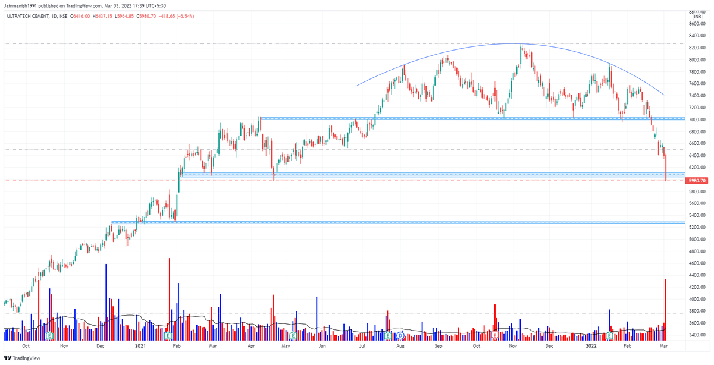Click the 3400.00 price axis label
Image resolution: width=714 pixels, height=365 pixels.
(x=699, y=336)
